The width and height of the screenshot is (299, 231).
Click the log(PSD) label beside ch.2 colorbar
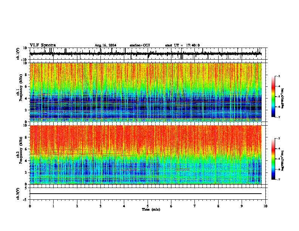(283, 160)
